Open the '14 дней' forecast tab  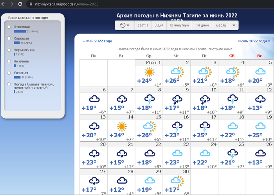coord(202,25)
